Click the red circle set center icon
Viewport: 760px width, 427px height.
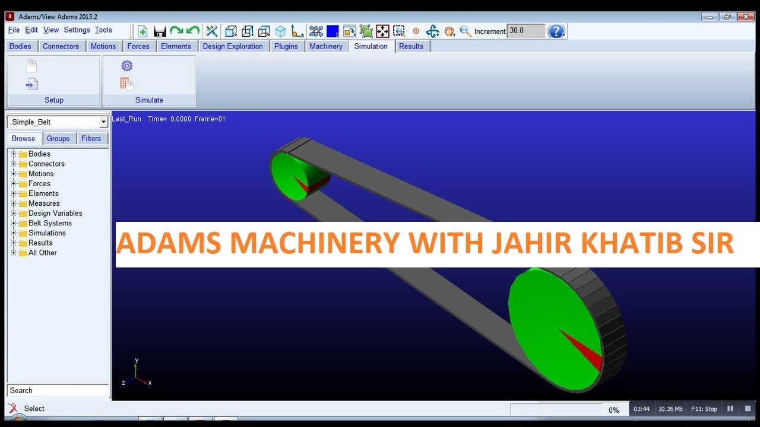coord(416,31)
